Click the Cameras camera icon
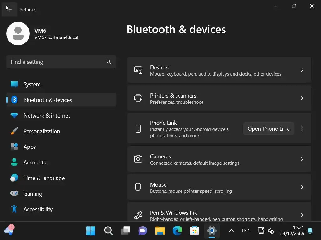Viewport: 321px width, 240px height. pyautogui.click(x=138, y=159)
